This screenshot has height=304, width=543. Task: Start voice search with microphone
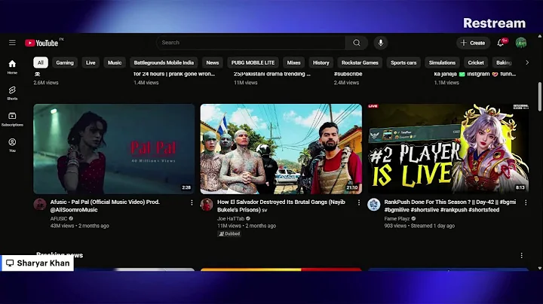click(380, 42)
